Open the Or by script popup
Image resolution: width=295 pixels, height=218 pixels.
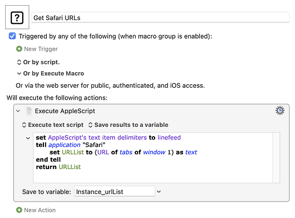click(38, 62)
